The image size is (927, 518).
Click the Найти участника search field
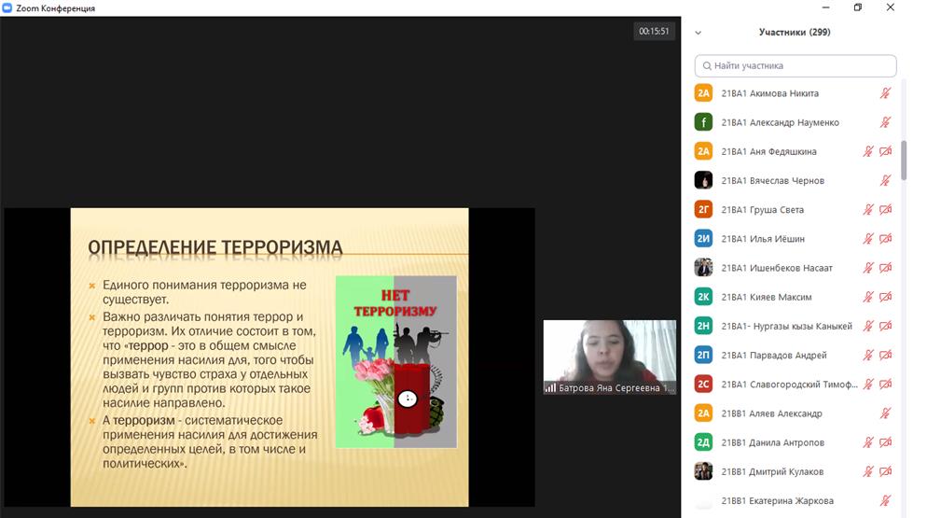796,65
